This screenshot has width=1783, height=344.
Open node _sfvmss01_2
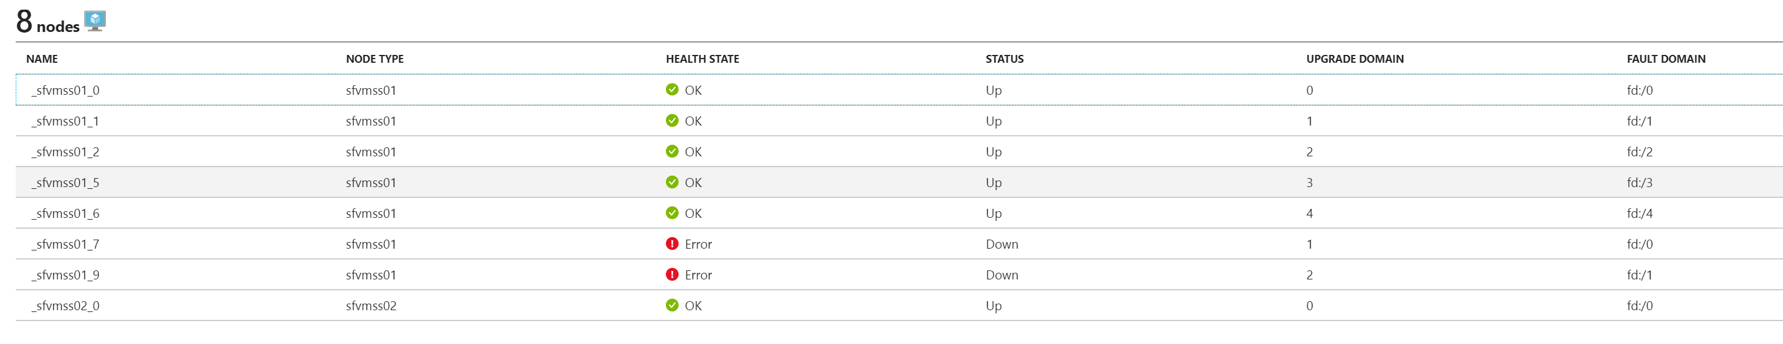pyautogui.click(x=66, y=152)
